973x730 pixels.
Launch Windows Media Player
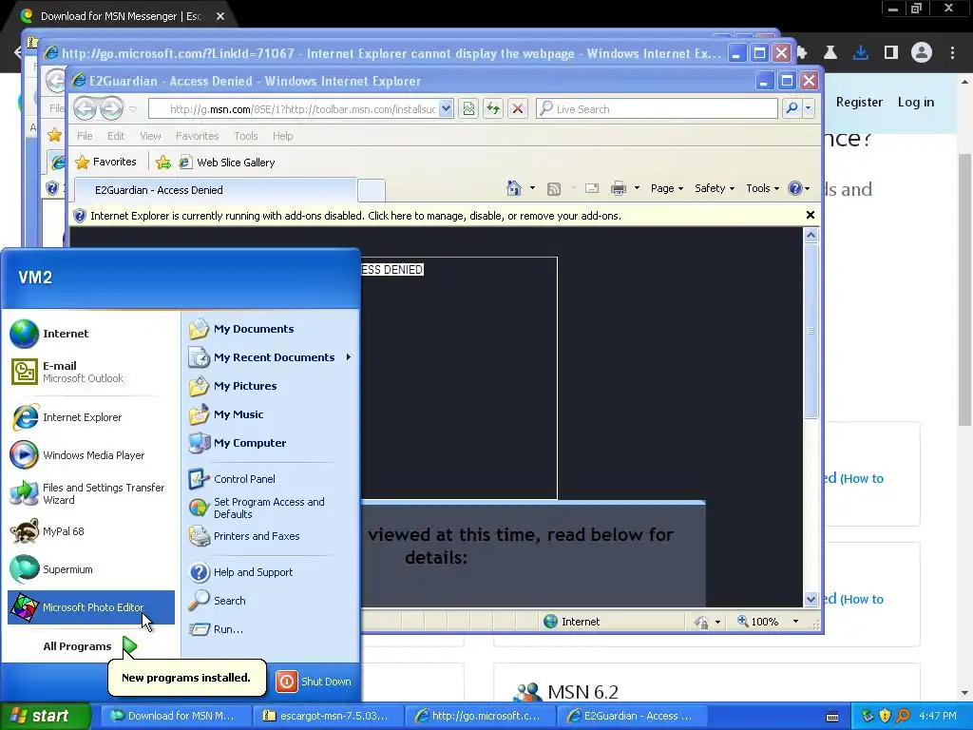coord(90,455)
